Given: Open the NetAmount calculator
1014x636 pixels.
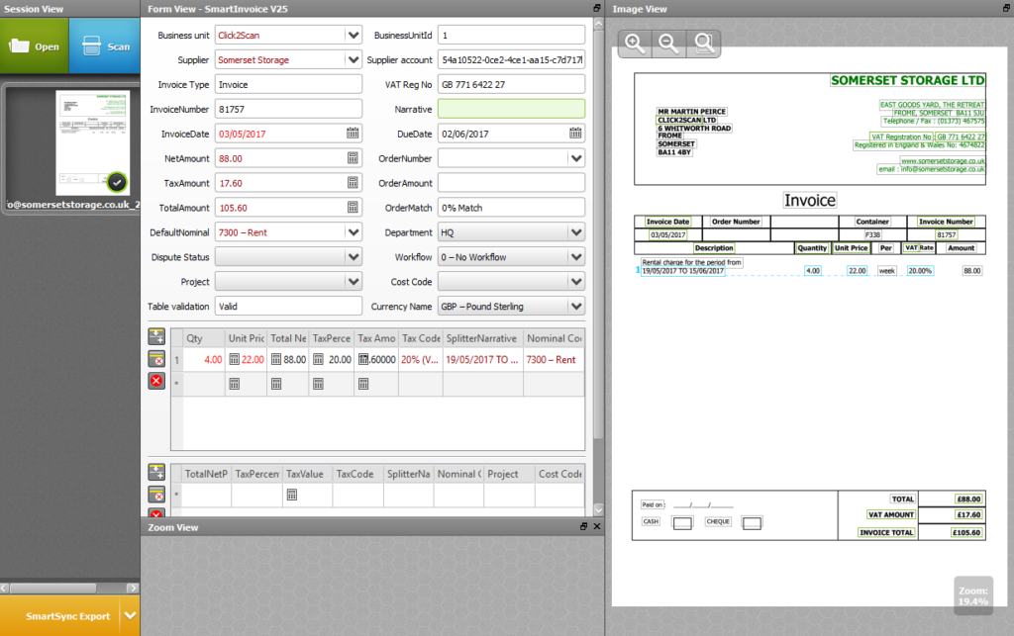Looking at the screenshot, I should [353, 158].
